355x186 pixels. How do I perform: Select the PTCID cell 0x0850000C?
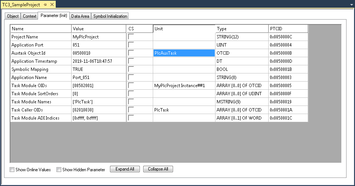point(288,37)
